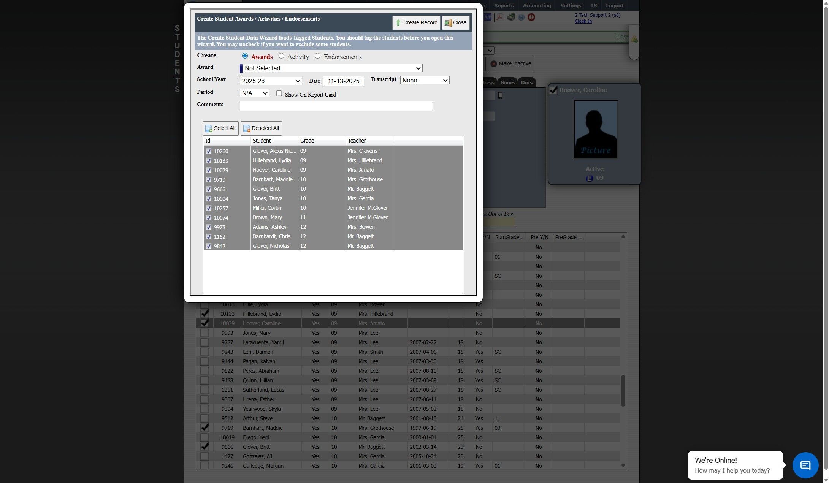Click the blue help question icon
The image size is (829, 483).
click(521, 17)
